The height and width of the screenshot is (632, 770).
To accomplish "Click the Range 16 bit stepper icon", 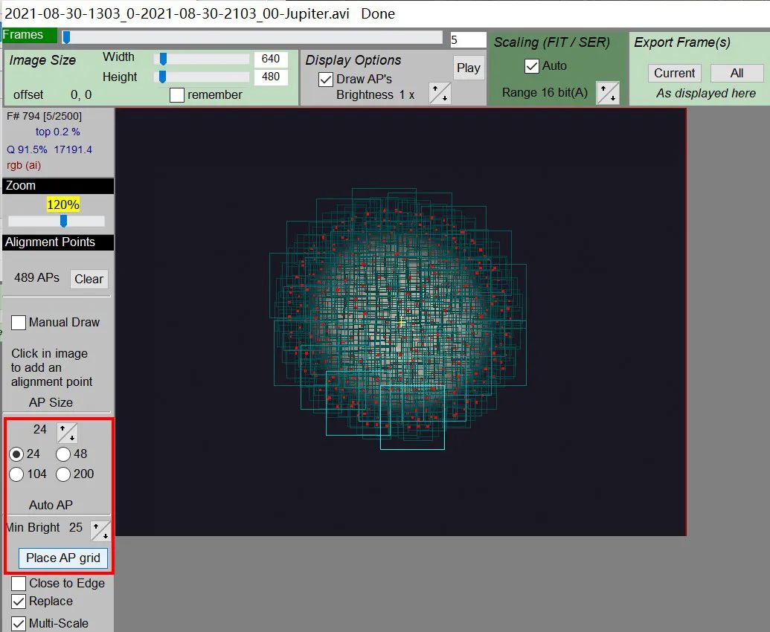I will pyautogui.click(x=608, y=93).
